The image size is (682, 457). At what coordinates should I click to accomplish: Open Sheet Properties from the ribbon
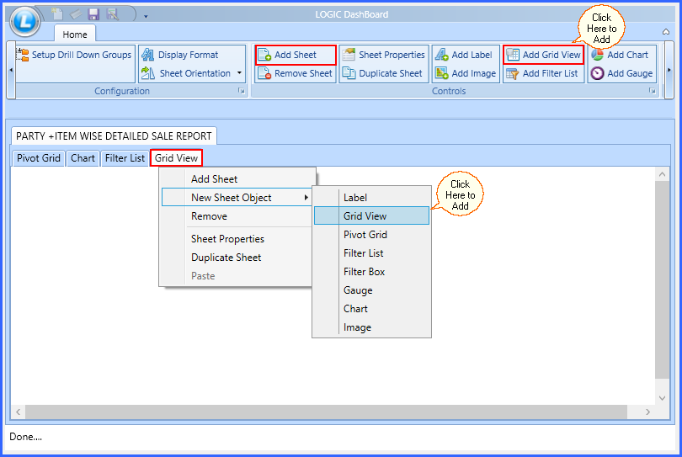click(x=384, y=55)
